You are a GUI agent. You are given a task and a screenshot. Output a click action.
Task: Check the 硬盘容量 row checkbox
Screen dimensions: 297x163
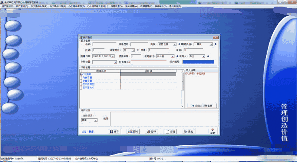81,81
